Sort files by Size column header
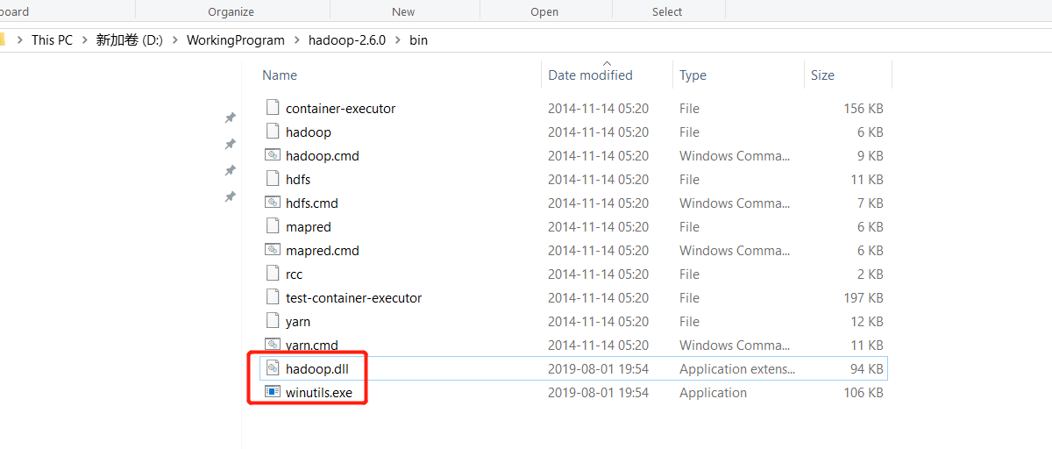This screenshot has width=1052, height=449. click(x=822, y=75)
